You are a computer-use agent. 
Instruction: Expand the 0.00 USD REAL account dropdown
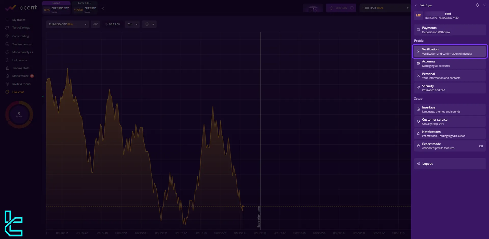(385, 8)
